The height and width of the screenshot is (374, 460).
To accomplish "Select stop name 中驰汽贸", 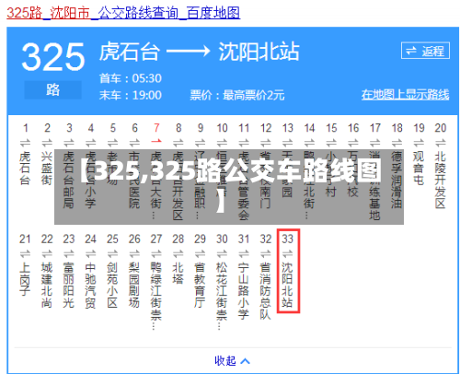I will [91, 286].
